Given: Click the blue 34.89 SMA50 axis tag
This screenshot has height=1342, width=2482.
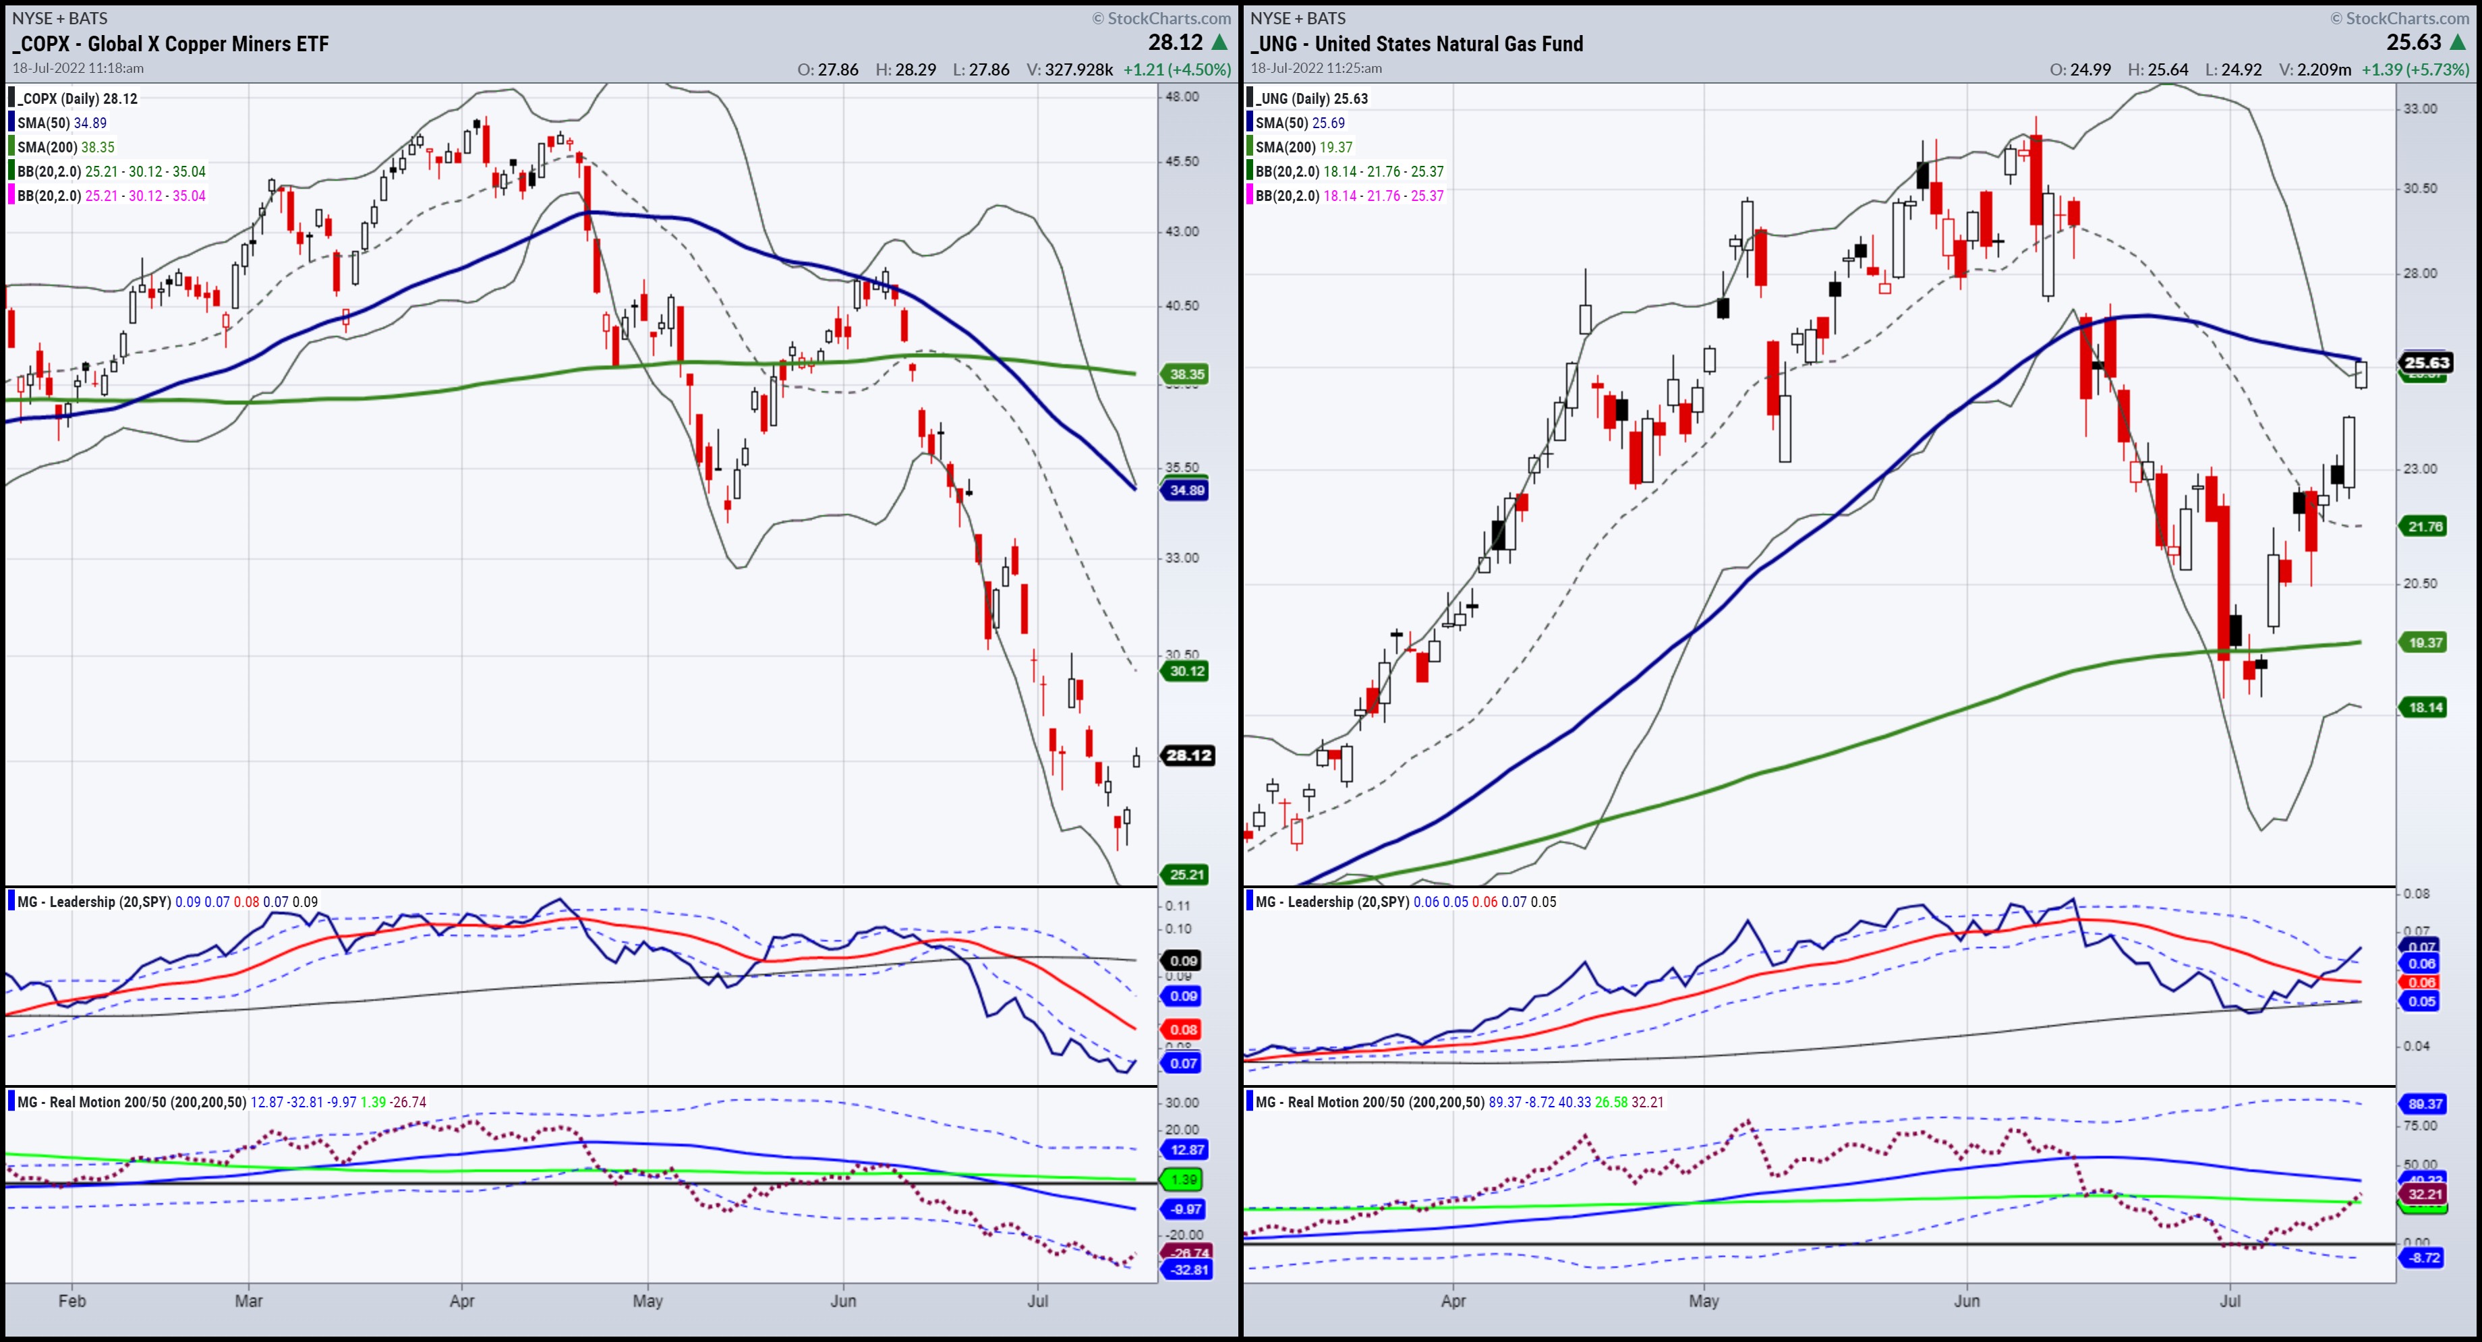Looking at the screenshot, I should (1187, 490).
